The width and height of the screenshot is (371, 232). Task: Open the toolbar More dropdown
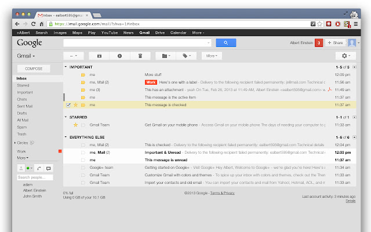[212, 56]
